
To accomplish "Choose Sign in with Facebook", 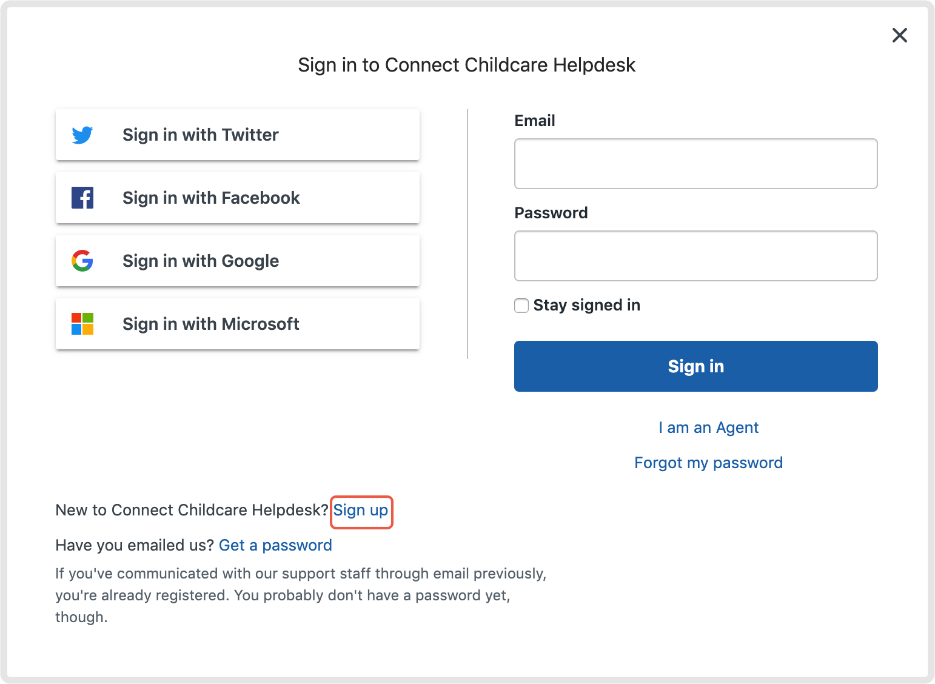I will pos(237,198).
